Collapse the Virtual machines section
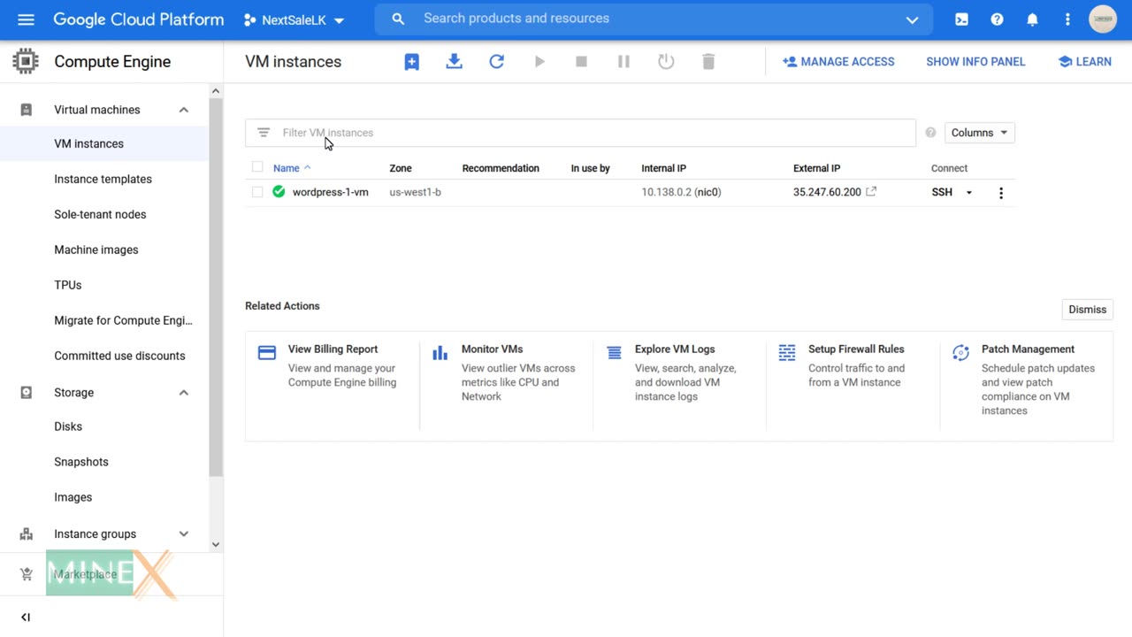The height and width of the screenshot is (637, 1132). [x=184, y=110]
